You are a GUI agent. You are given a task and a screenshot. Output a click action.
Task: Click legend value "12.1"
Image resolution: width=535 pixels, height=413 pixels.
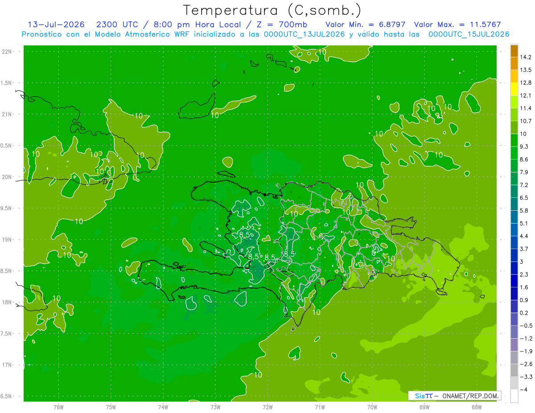(x=526, y=96)
